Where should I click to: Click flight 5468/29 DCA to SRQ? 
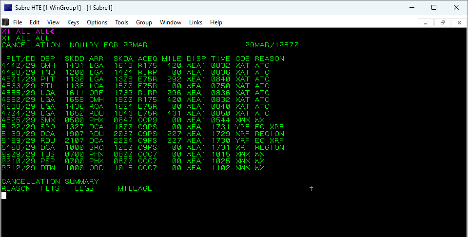coord(143,147)
